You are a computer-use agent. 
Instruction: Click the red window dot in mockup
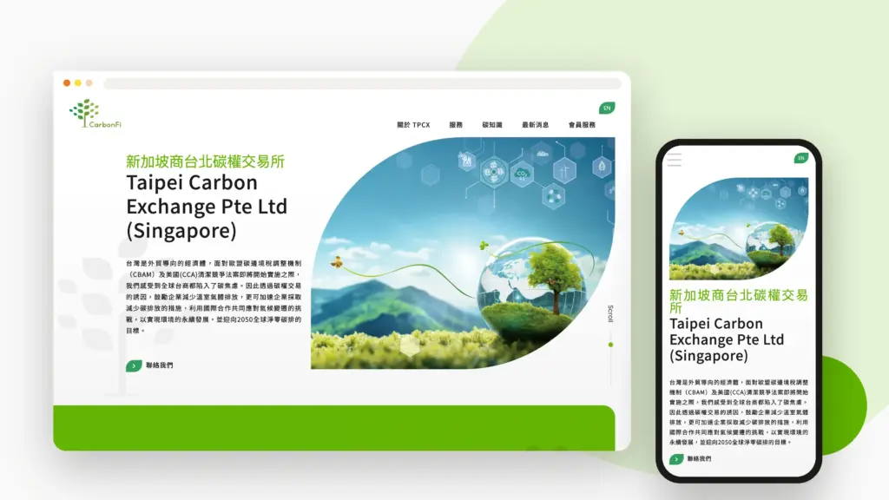click(x=67, y=82)
